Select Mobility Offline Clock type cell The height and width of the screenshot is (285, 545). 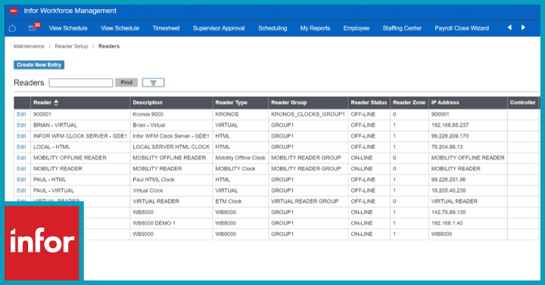(240, 157)
